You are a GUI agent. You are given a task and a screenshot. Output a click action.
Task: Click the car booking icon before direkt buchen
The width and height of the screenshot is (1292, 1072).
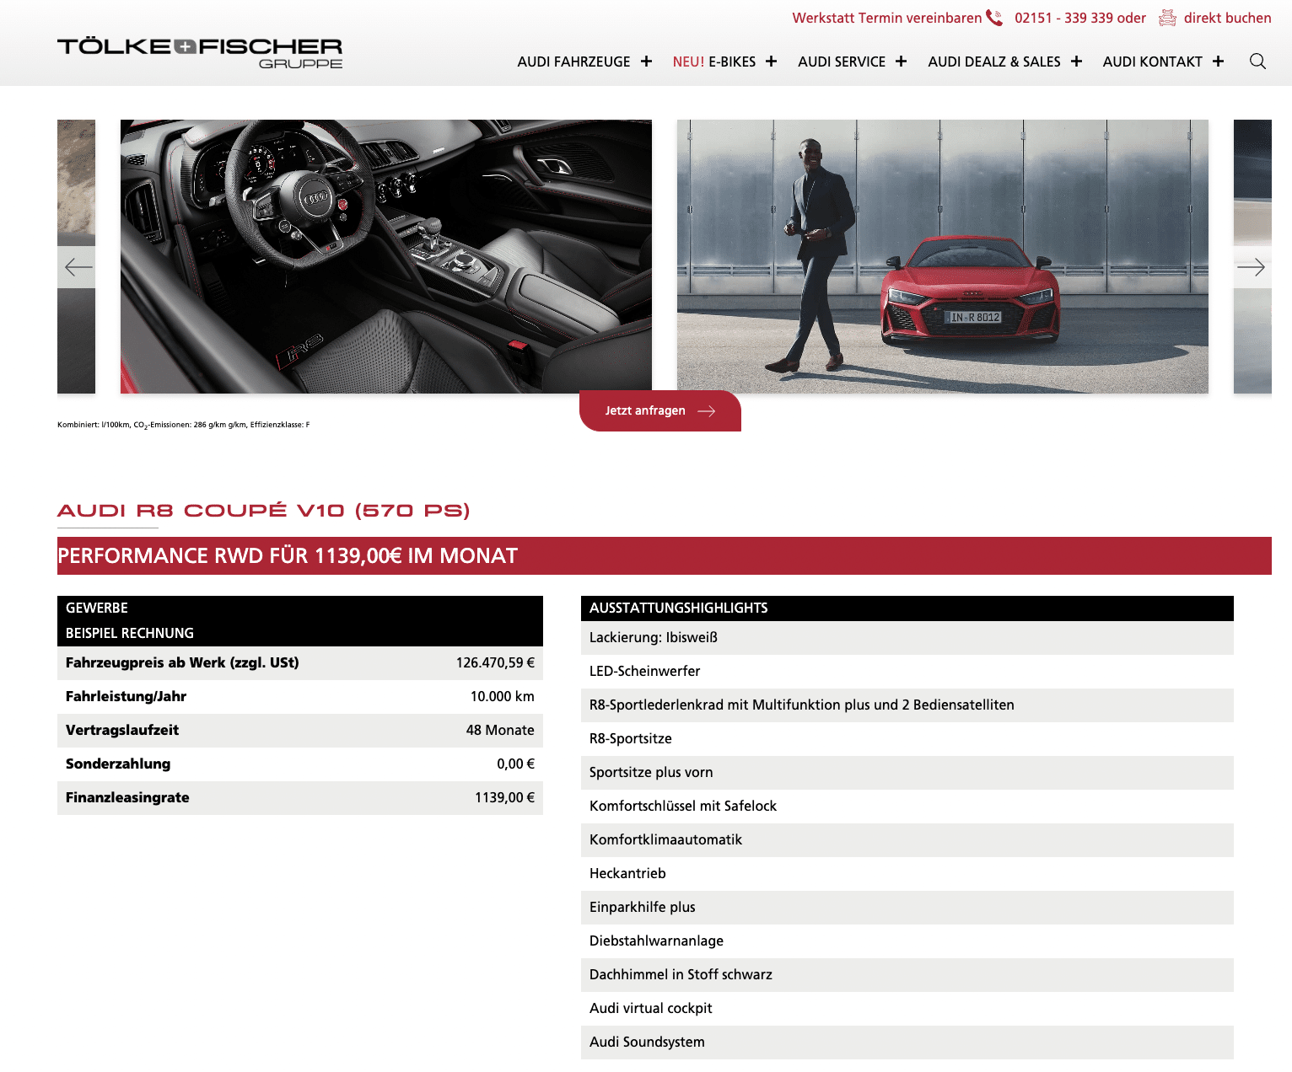1167,18
